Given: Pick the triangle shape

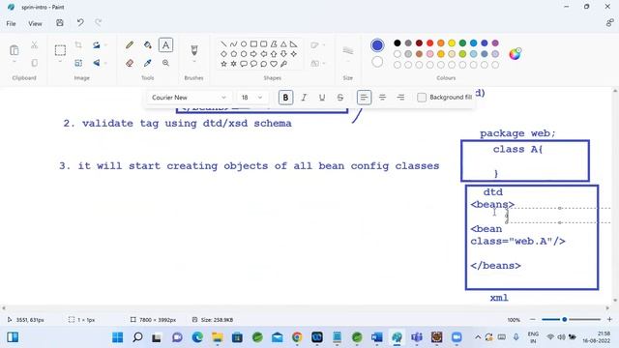Looking at the screenshot, I should pyautogui.click(x=283, y=43).
